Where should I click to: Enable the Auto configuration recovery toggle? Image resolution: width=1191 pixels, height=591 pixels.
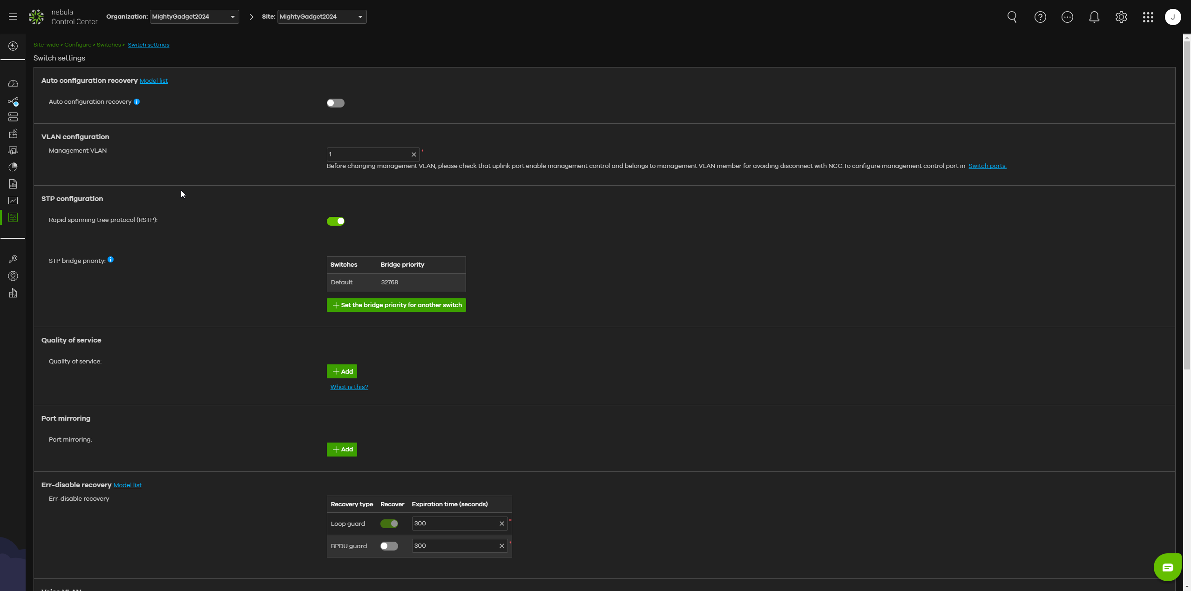[335, 103]
